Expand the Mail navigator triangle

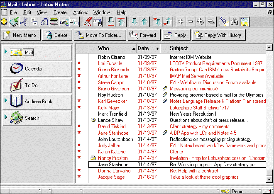6,51
